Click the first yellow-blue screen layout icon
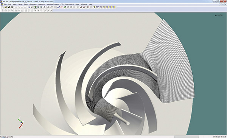 101,7
